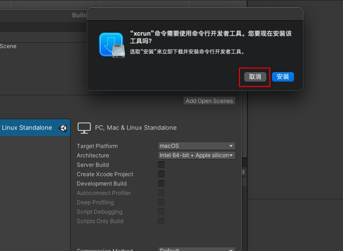
Task: Click the Unity logo on Linux Standalone row
Action: coord(63,128)
